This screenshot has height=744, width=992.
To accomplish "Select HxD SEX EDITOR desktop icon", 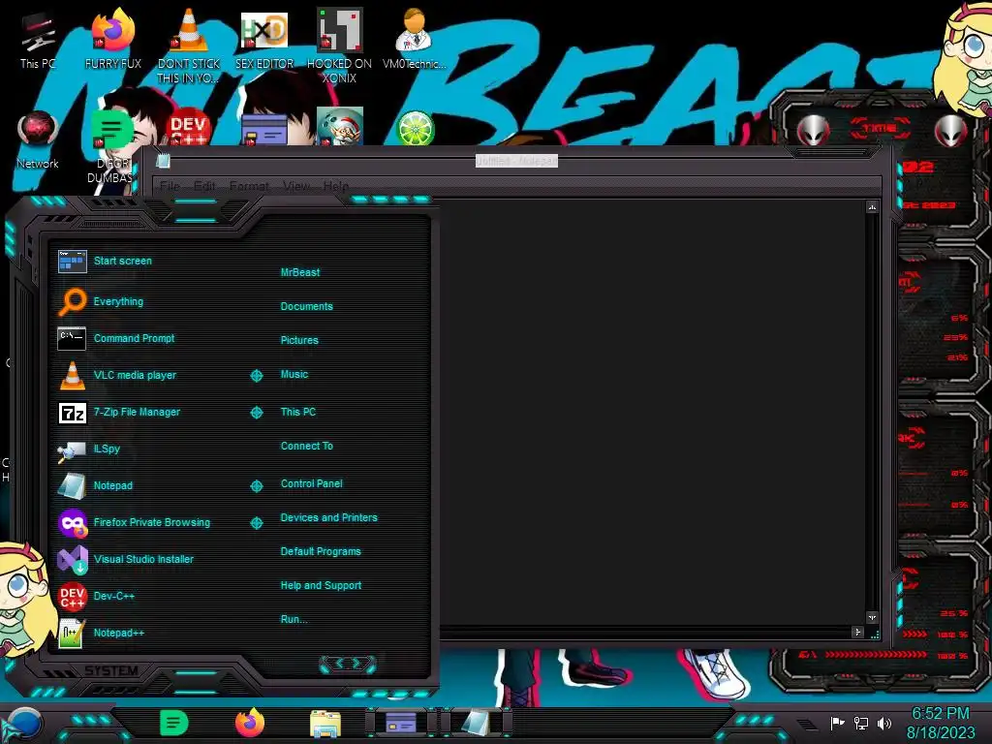I will point(264,39).
